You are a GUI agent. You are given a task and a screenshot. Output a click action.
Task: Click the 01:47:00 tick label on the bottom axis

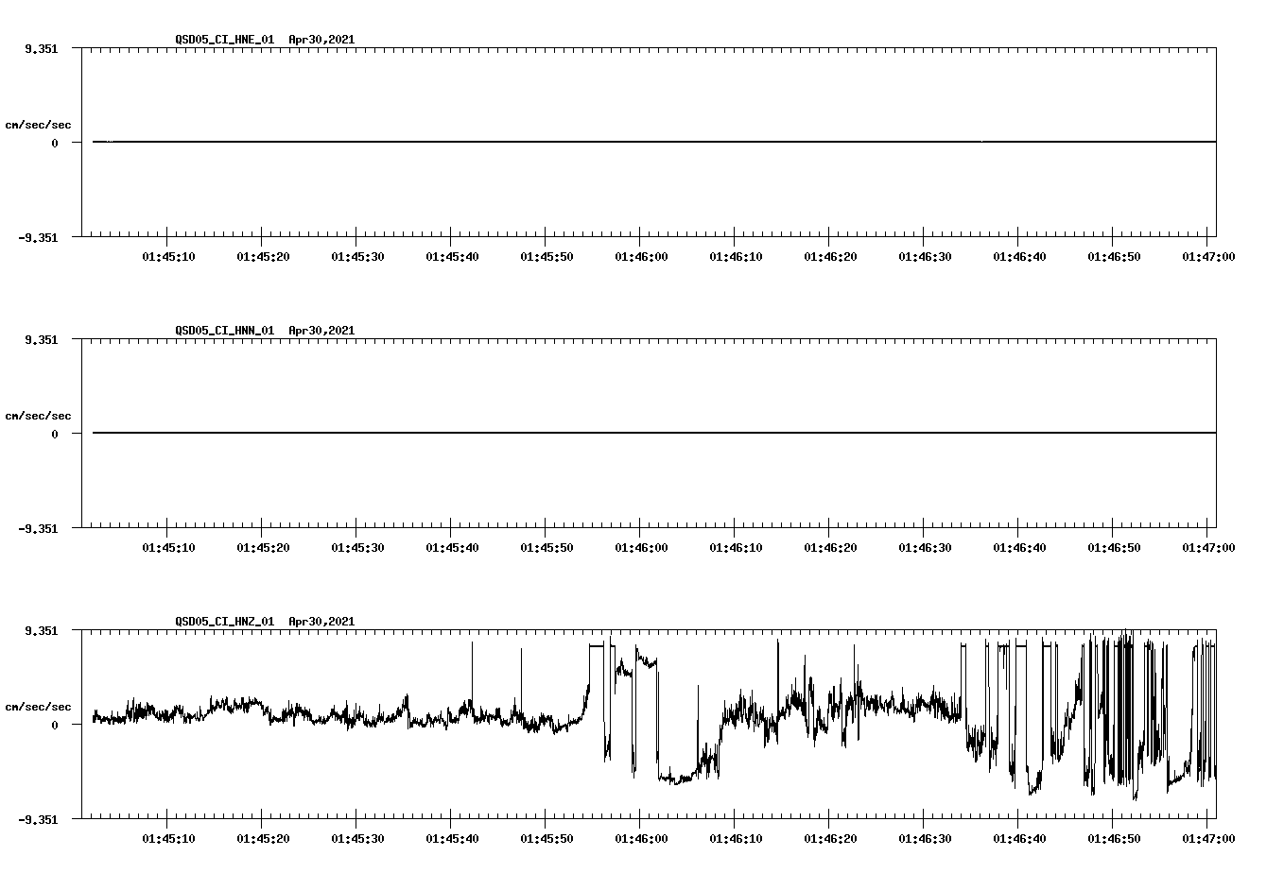(x=1207, y=836)
